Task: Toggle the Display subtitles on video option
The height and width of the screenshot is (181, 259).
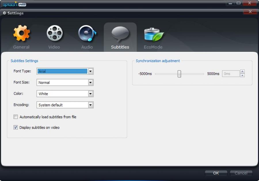Action: (16, 127)
